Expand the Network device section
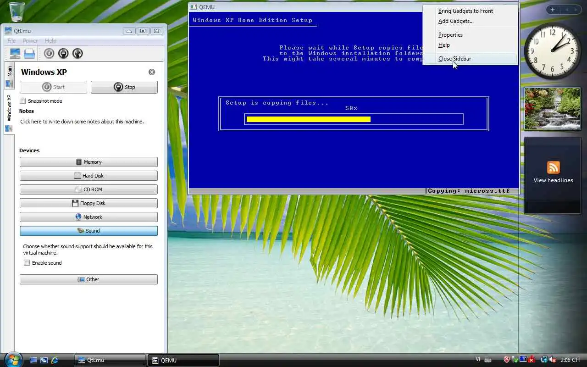 click(89, 217)
